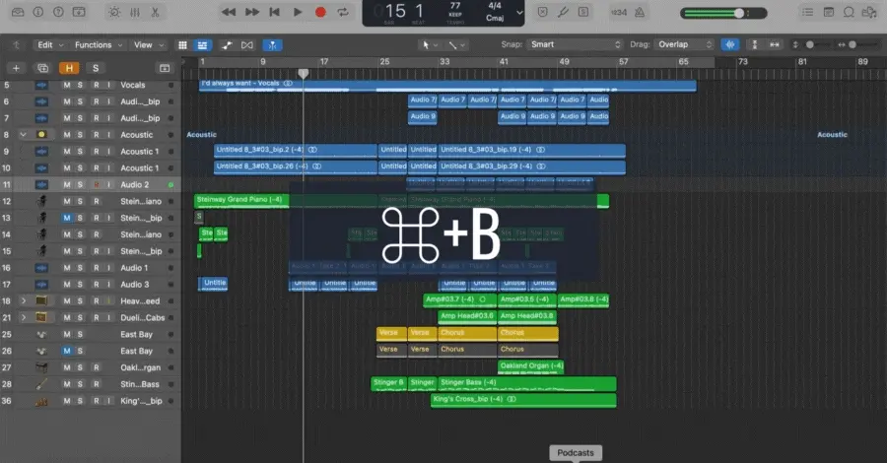Screen dimensions: 887x463
Task: Click the global Solo S header button
Action: (95, 68)
